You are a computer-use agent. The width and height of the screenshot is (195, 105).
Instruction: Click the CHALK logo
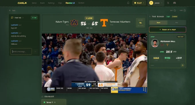click(22, 3)
